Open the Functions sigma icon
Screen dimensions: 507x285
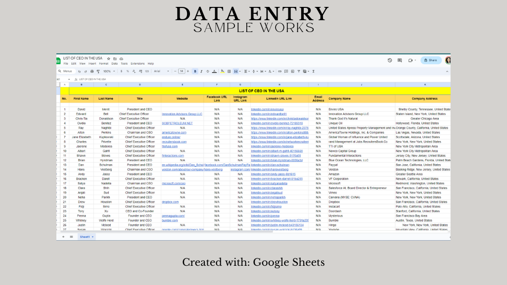point(313,71)
